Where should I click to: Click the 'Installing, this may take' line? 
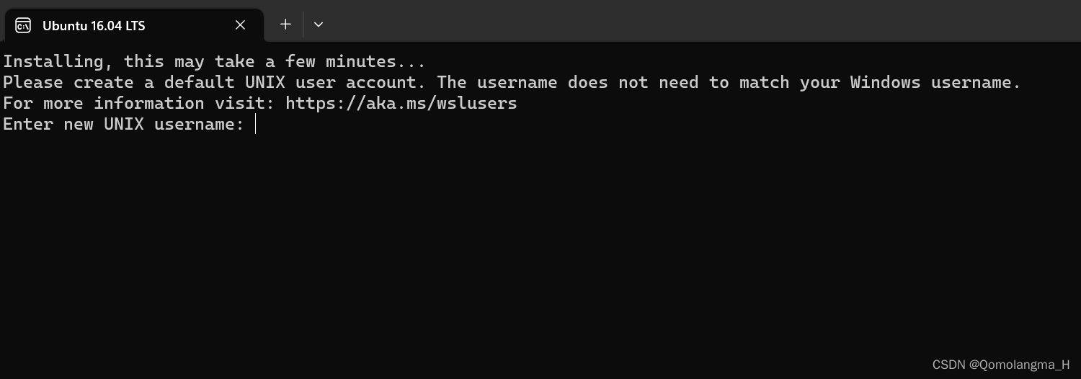click(215, 61)
